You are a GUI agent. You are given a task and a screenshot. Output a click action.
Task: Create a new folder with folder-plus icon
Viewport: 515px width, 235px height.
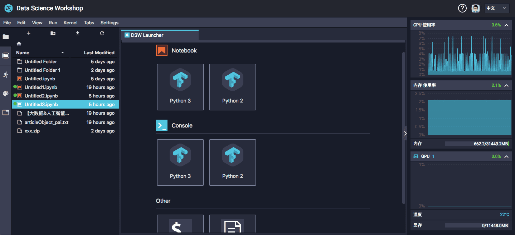(53, 33)
